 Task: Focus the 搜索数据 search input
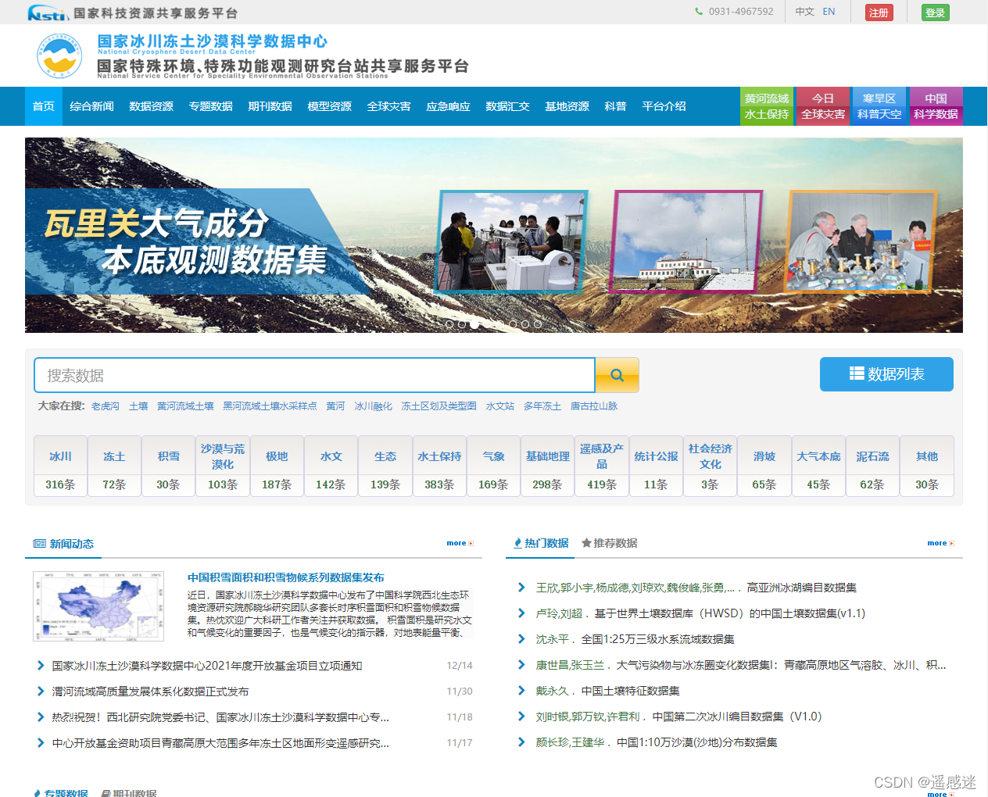click(314, 375)
